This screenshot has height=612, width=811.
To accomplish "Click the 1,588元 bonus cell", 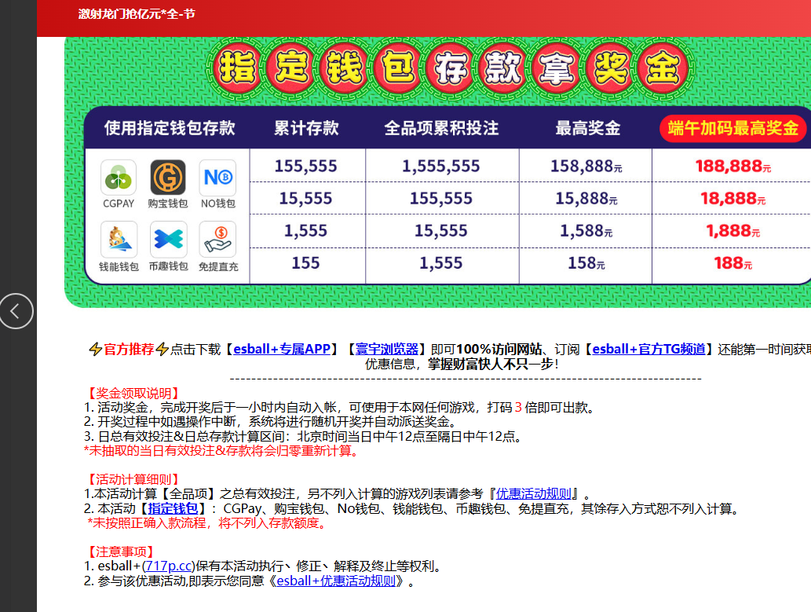I will tap(586, 230).
